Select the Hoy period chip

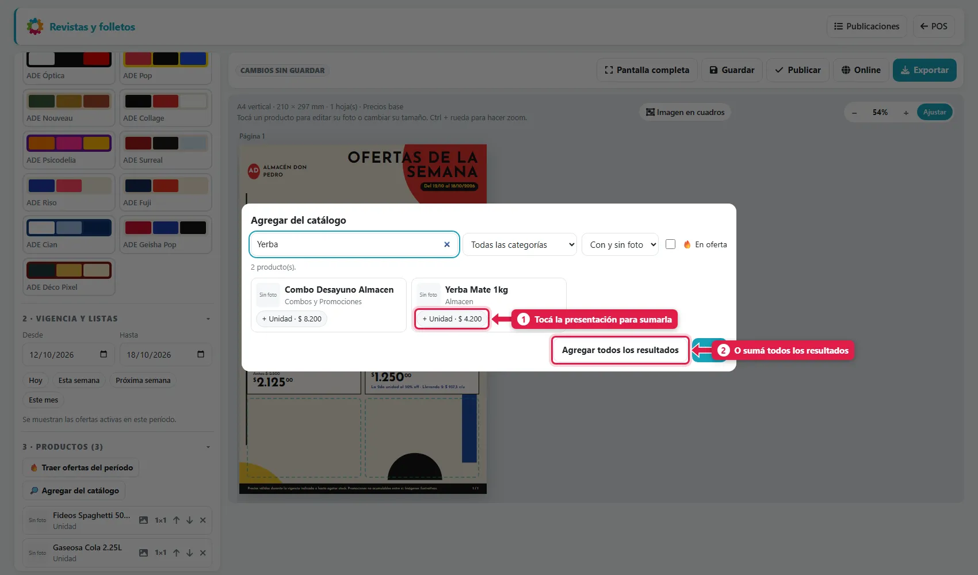pyautogui.click(x=36, y=380)
